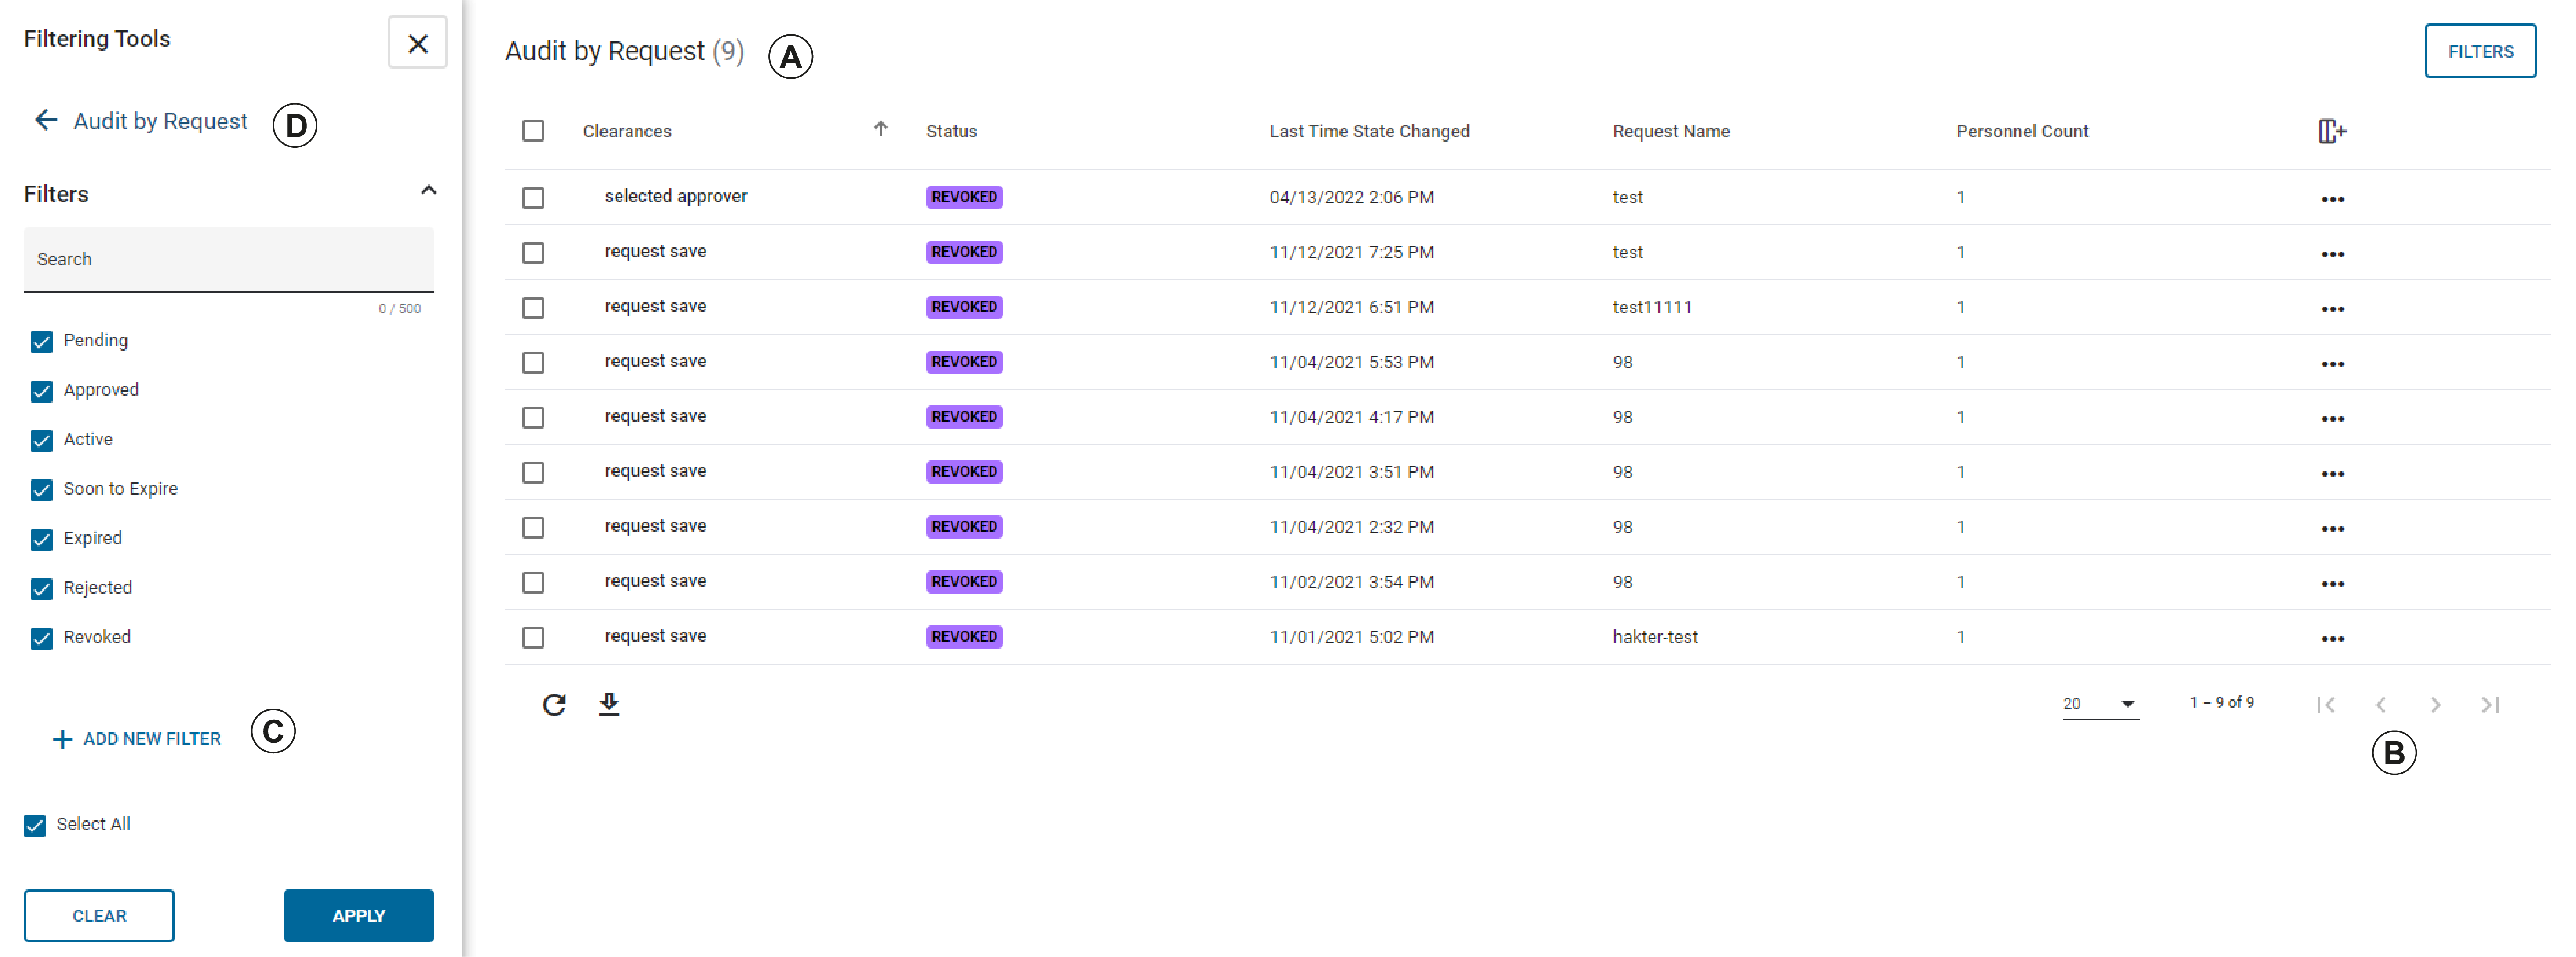2576x957 pixels.
Task: Open more options for selected approver row
Action: pos(2332,199)
